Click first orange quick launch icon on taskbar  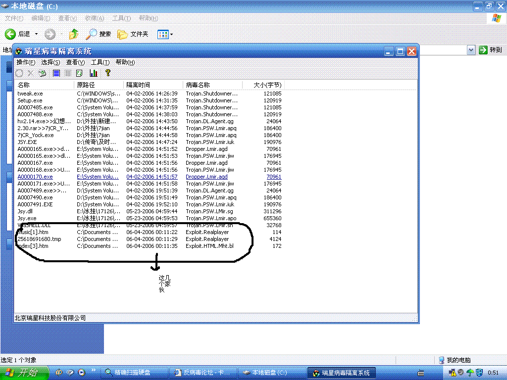click(59, 373)
